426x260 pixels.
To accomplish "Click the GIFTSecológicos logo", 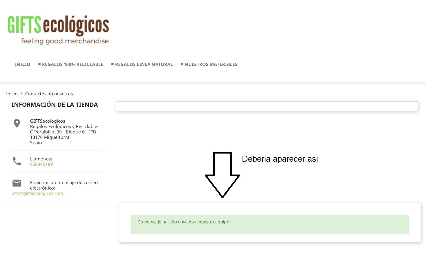I will coord(58,29).
